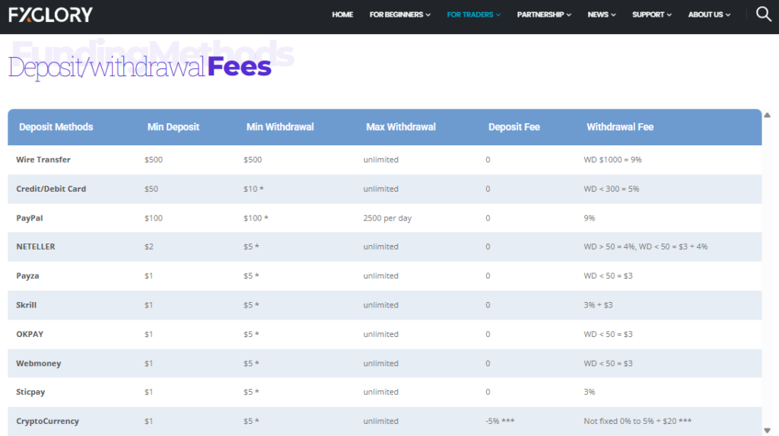Screen dimensions: 779x436
Task: Go to the HOME menu item
Action: click(x=342, y=15)
